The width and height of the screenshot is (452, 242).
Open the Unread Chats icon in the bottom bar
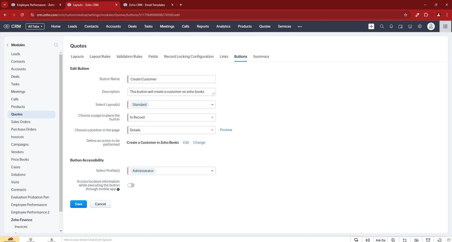click(10, 239)
